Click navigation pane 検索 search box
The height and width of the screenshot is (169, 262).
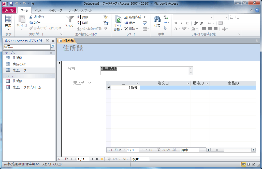pyautogui.click(x=27, y=47)
